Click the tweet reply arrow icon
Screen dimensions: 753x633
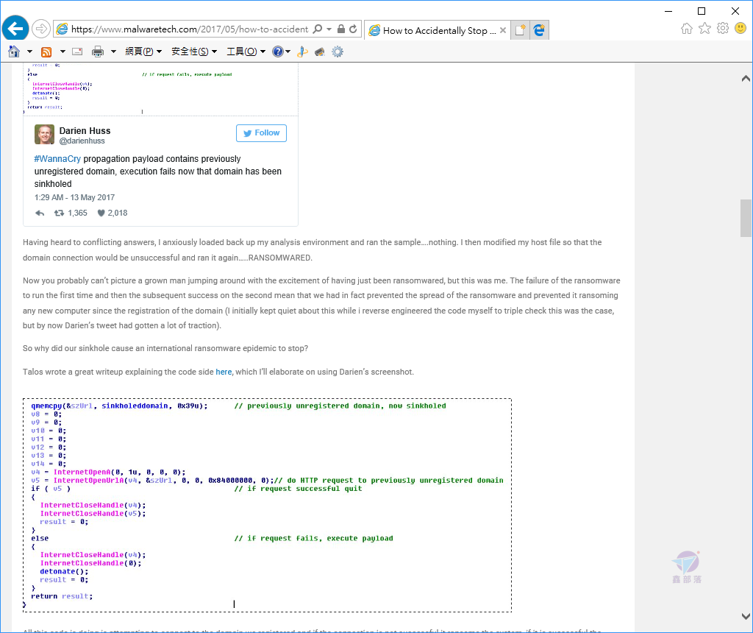click(40, 213)
